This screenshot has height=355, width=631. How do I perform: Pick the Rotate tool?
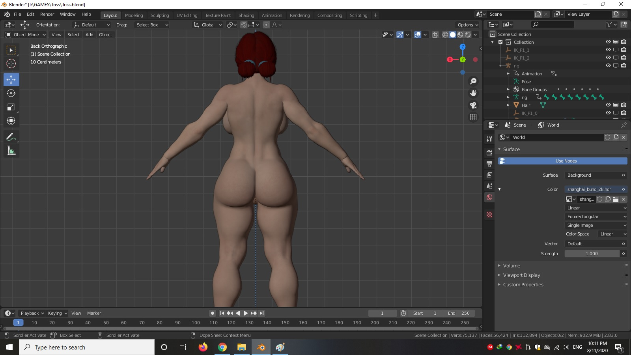11,93
